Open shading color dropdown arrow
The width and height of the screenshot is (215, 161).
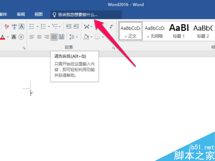pyautogui.click(x=92, y=37)
